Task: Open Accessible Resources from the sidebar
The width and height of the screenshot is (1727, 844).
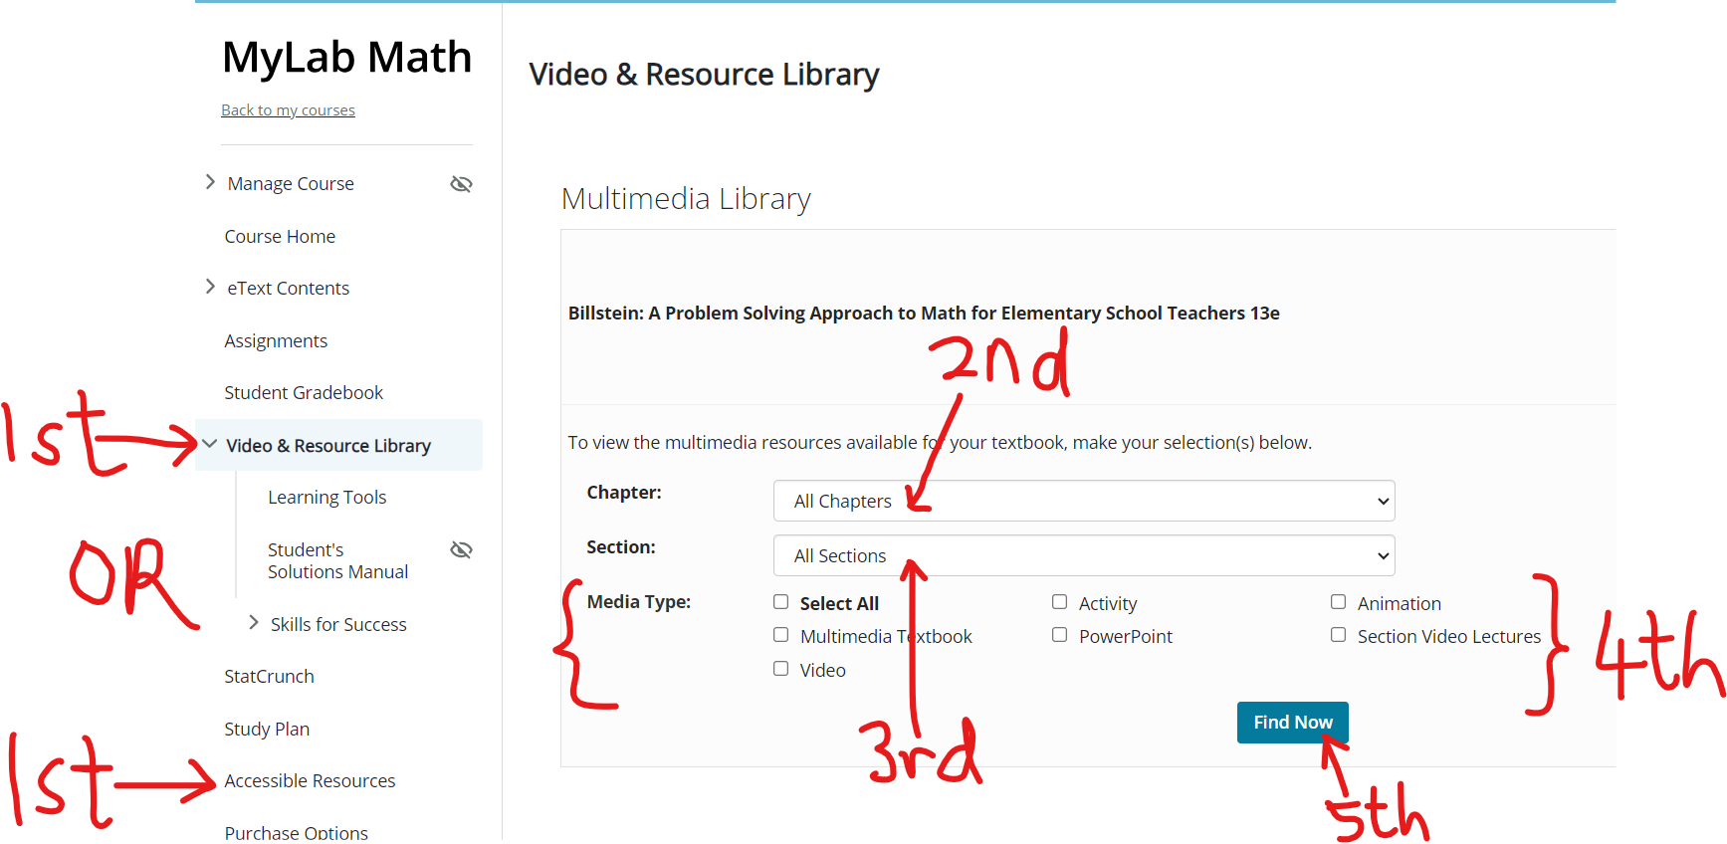Action: point(310,781)
